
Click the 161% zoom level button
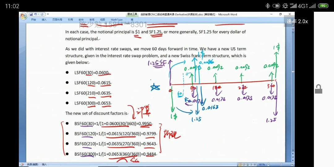[262, 165]
